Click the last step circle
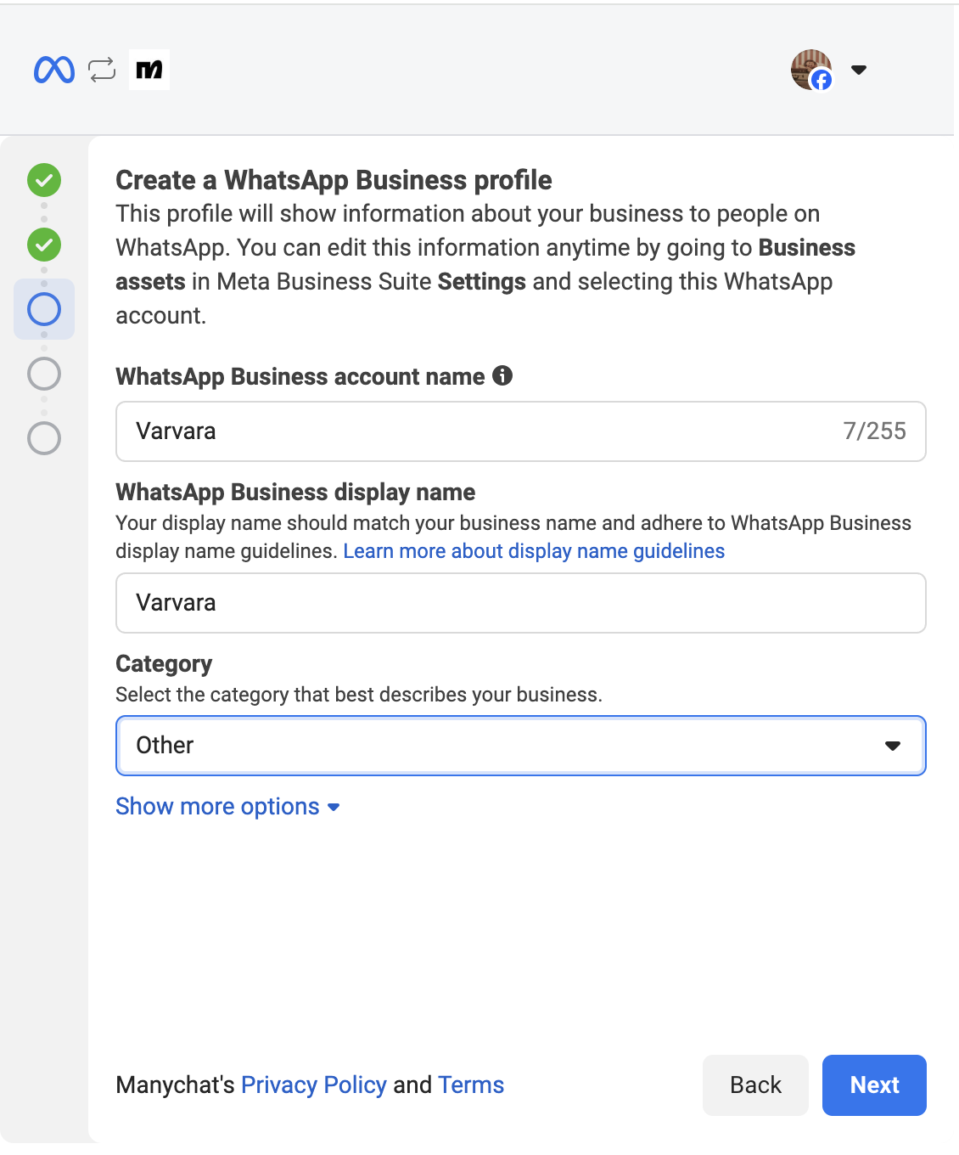This screenshot has width=959, height=1155. click(43, 438)
